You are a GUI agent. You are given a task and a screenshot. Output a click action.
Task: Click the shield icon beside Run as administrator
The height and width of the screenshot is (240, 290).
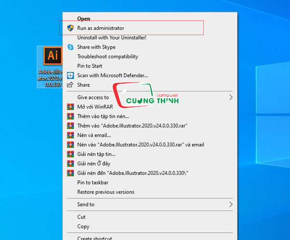tap(70, 28)
